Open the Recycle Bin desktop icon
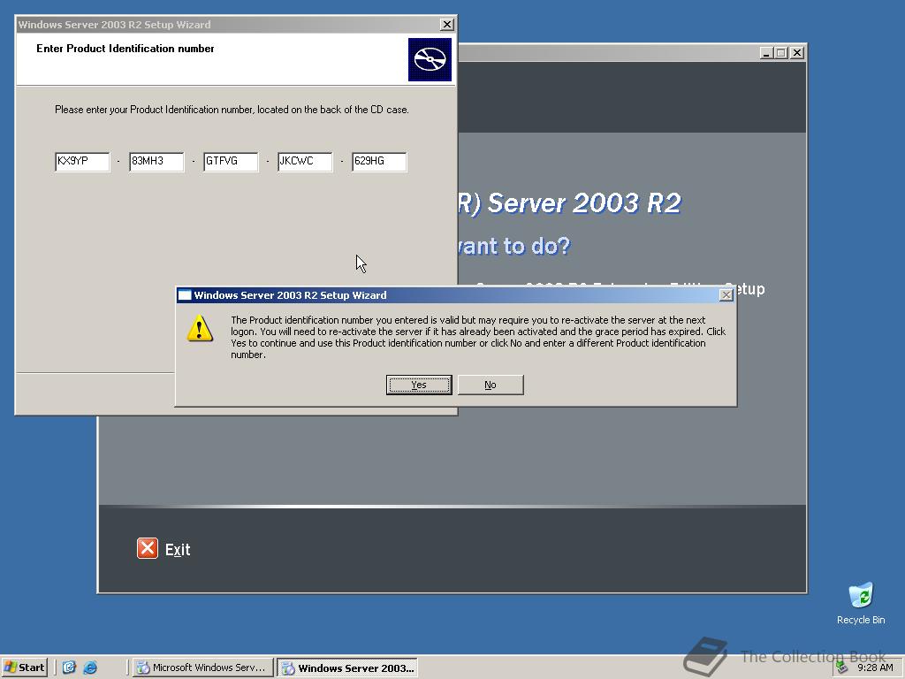Viewport: 905px width, 679px height. pyautogui.click(x=861, y=603)
